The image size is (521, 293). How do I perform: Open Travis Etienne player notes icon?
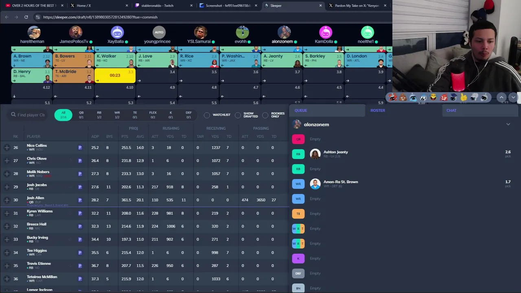[80, 266]
